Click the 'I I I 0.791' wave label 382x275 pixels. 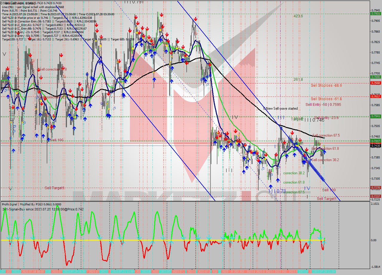(x=134, y=2)
